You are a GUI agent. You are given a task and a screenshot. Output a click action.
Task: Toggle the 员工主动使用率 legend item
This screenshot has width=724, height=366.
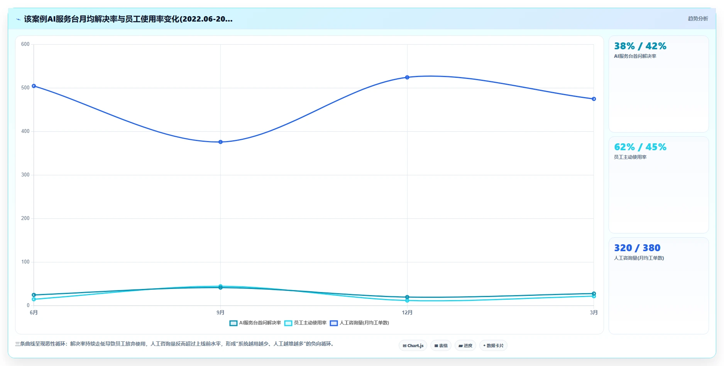tap(305, 323)
